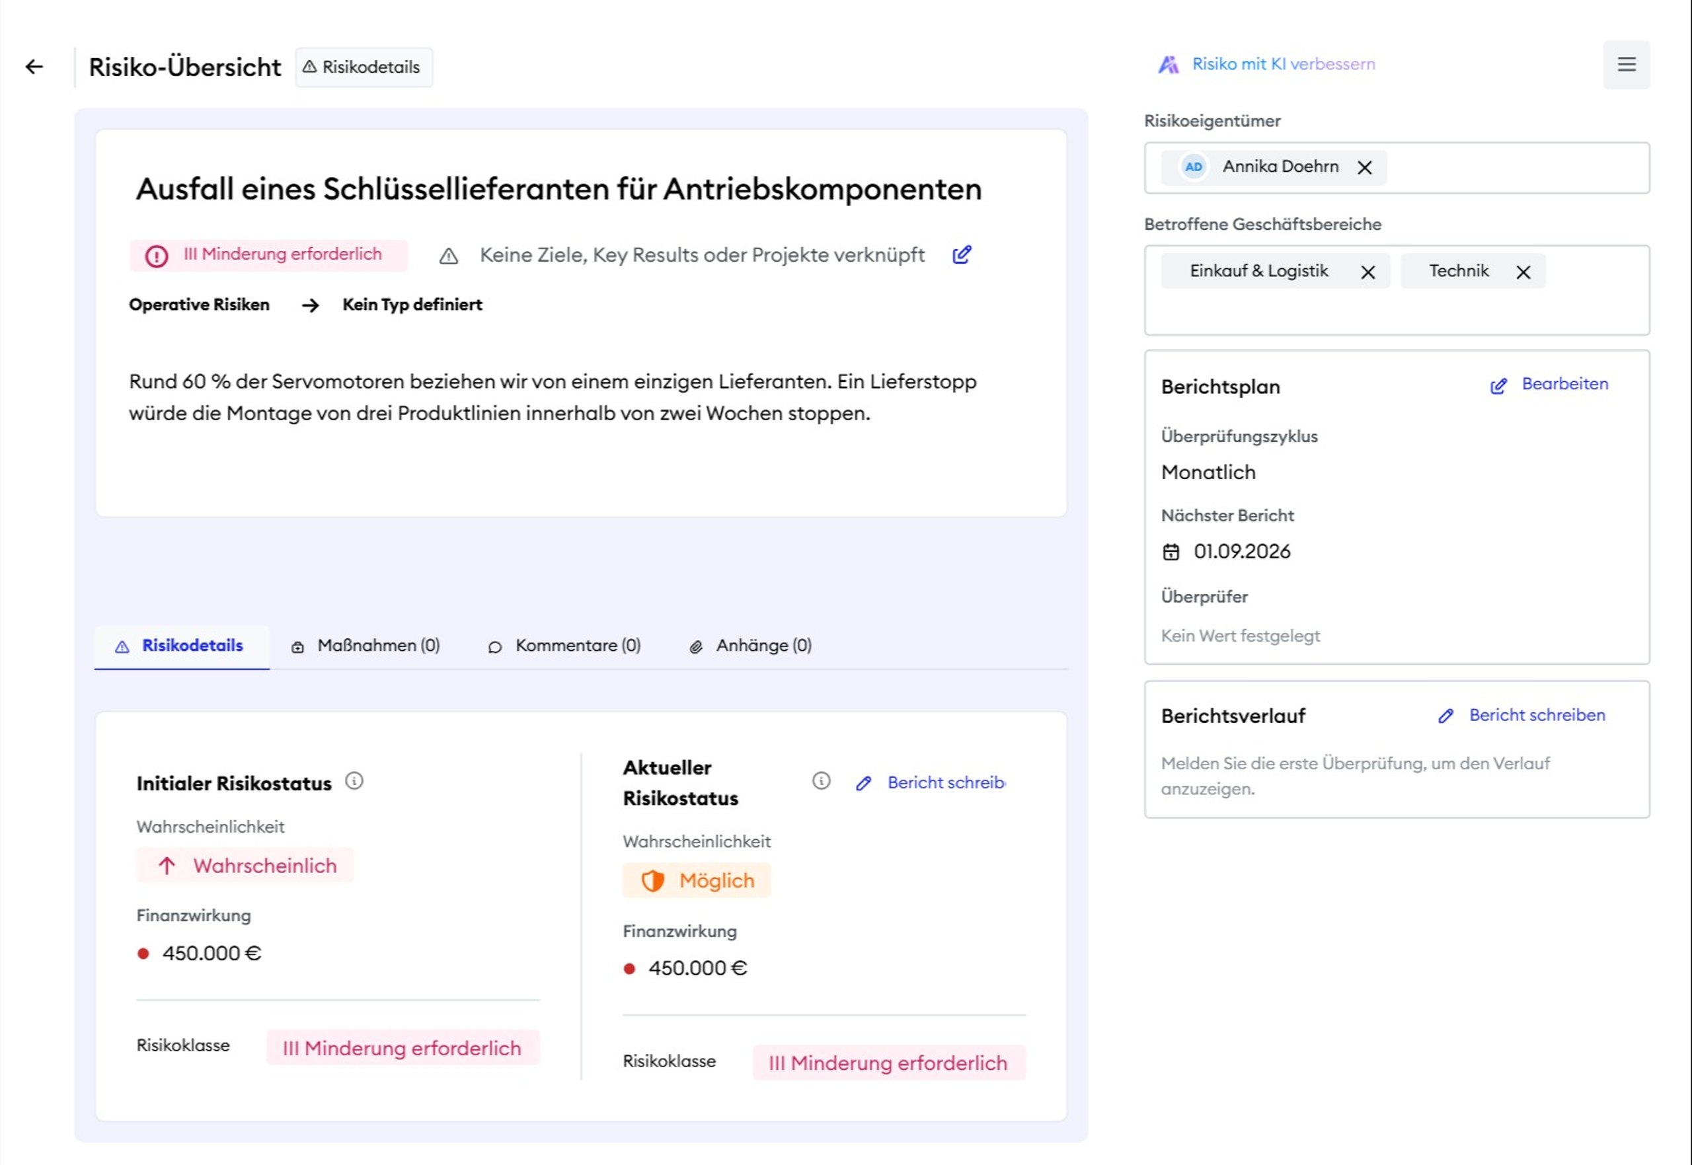The height and width of the screenshot is (1165, 1692).
Task: Click info icon beside Aktueller Risikostatus
Action: tap(821, 781)
